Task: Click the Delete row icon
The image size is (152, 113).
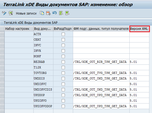Action: coord(48,13)
